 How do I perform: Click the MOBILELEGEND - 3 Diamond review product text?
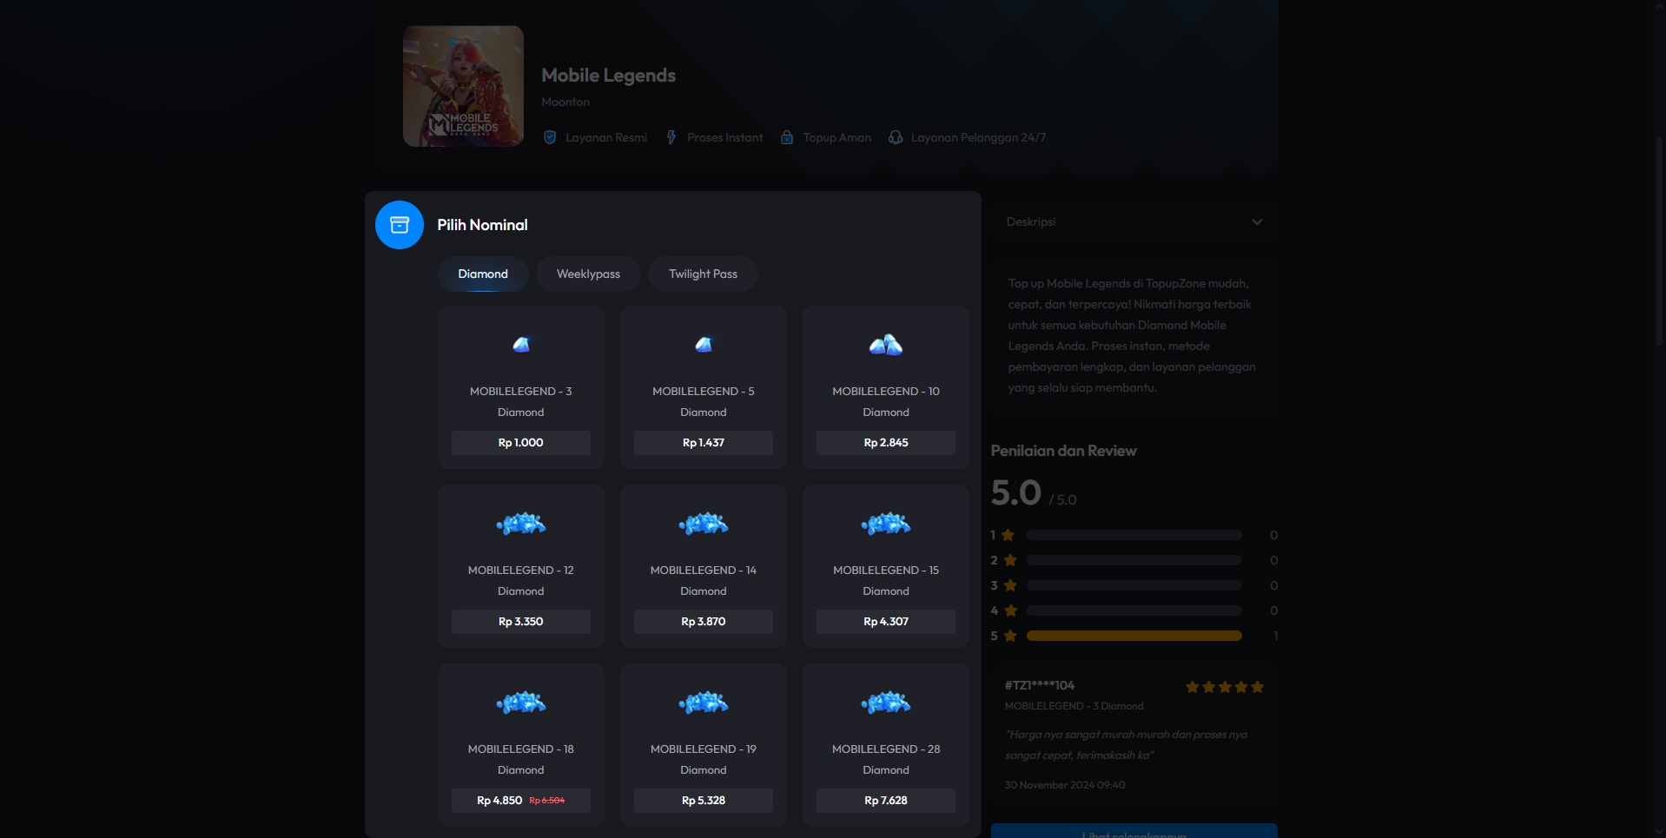point(1074,706)
